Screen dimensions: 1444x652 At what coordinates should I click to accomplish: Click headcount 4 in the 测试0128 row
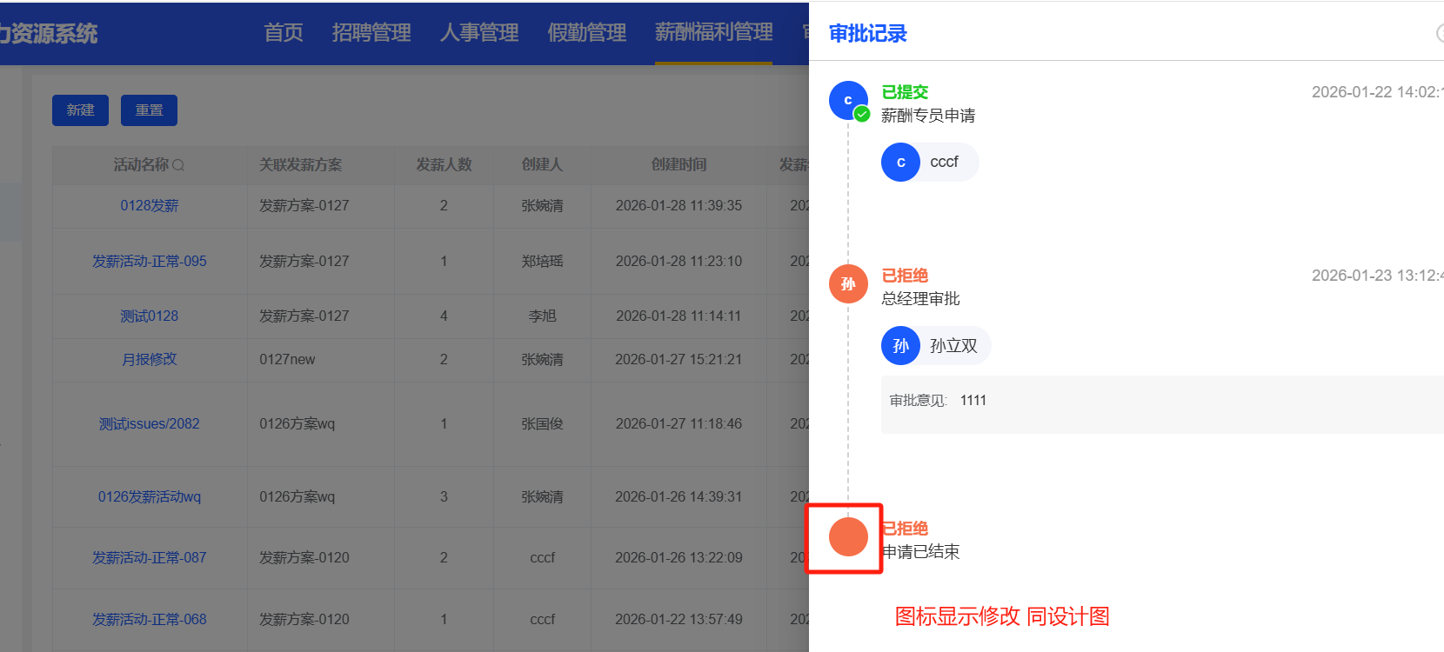(444, 316)
